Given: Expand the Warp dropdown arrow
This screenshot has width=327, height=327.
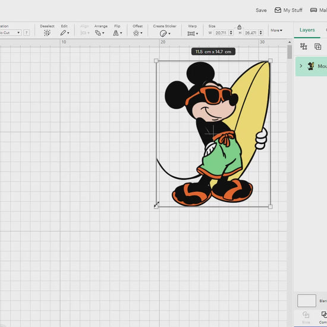Looking at the screenshot, I should 197,33.
